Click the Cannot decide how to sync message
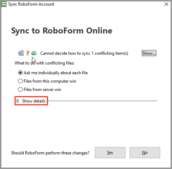Viewport: 172px width, 169px height. (84, 53)
